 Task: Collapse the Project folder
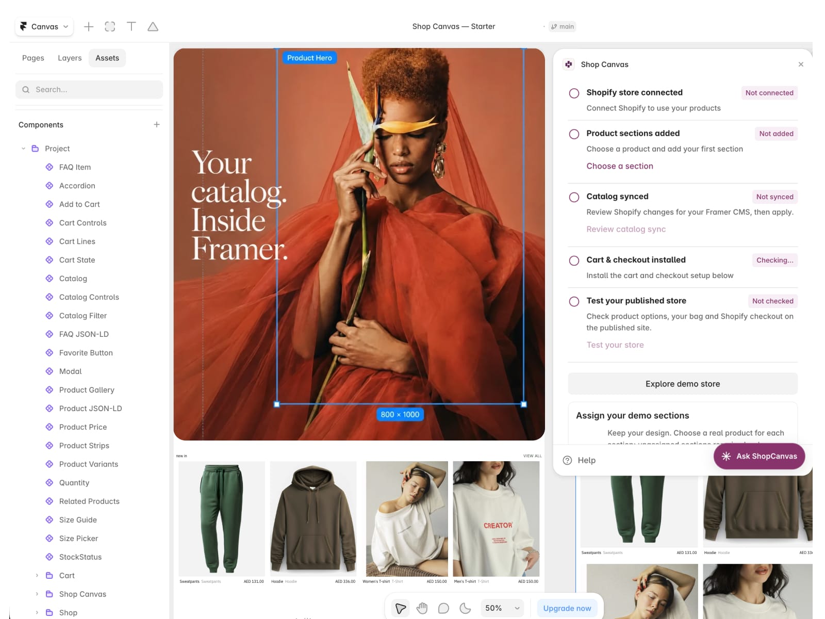click(23, 149)
